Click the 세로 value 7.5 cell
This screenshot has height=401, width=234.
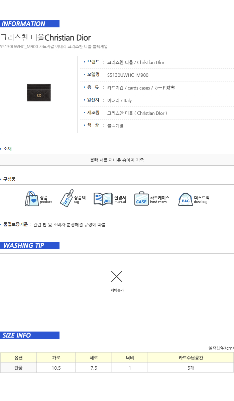(94, 368)
